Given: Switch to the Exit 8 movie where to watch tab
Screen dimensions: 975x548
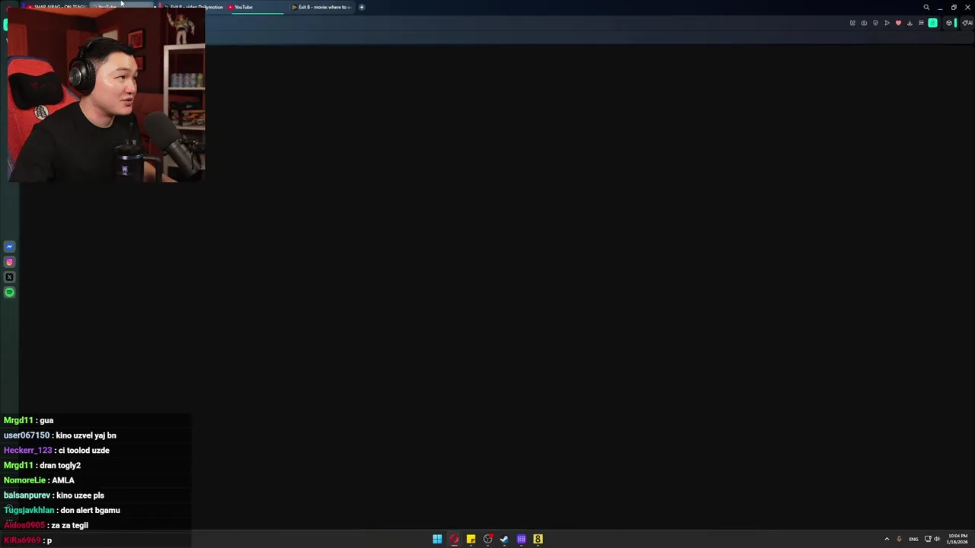Looking at the screenshot, I should pyautogui.click(x=321, y=7).
